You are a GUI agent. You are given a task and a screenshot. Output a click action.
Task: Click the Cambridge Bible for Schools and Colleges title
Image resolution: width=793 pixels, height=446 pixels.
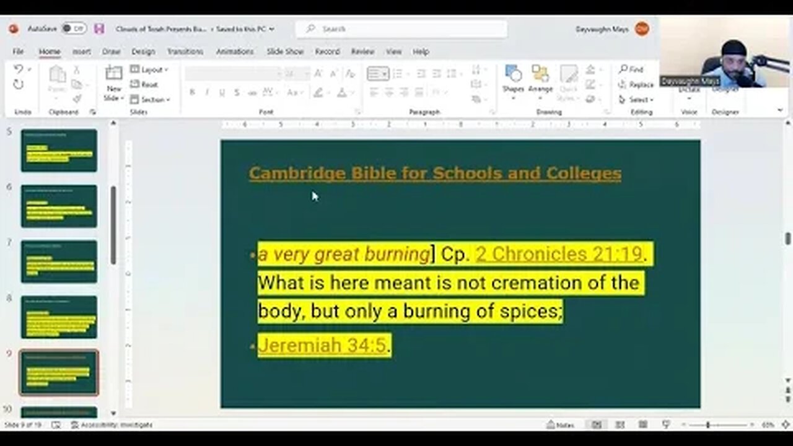pos(435,173)
